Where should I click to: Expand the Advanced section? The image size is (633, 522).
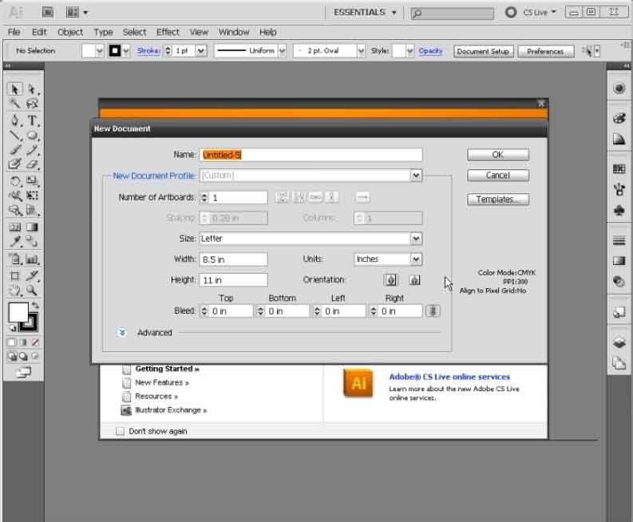(122, 333)
